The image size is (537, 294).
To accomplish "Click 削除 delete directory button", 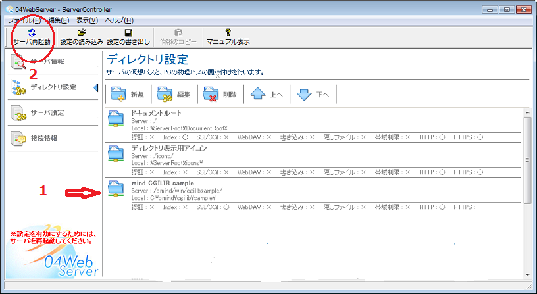I will [220, 94].
